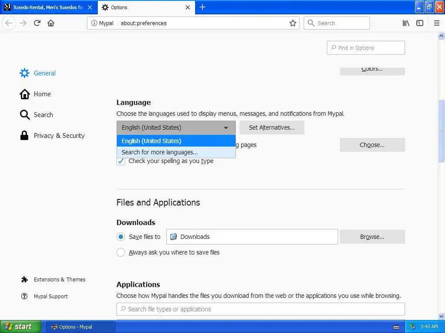This screenshot has height=333, width=445.
Task: Click the Set Alternatives button
Action: click(272, 127)
